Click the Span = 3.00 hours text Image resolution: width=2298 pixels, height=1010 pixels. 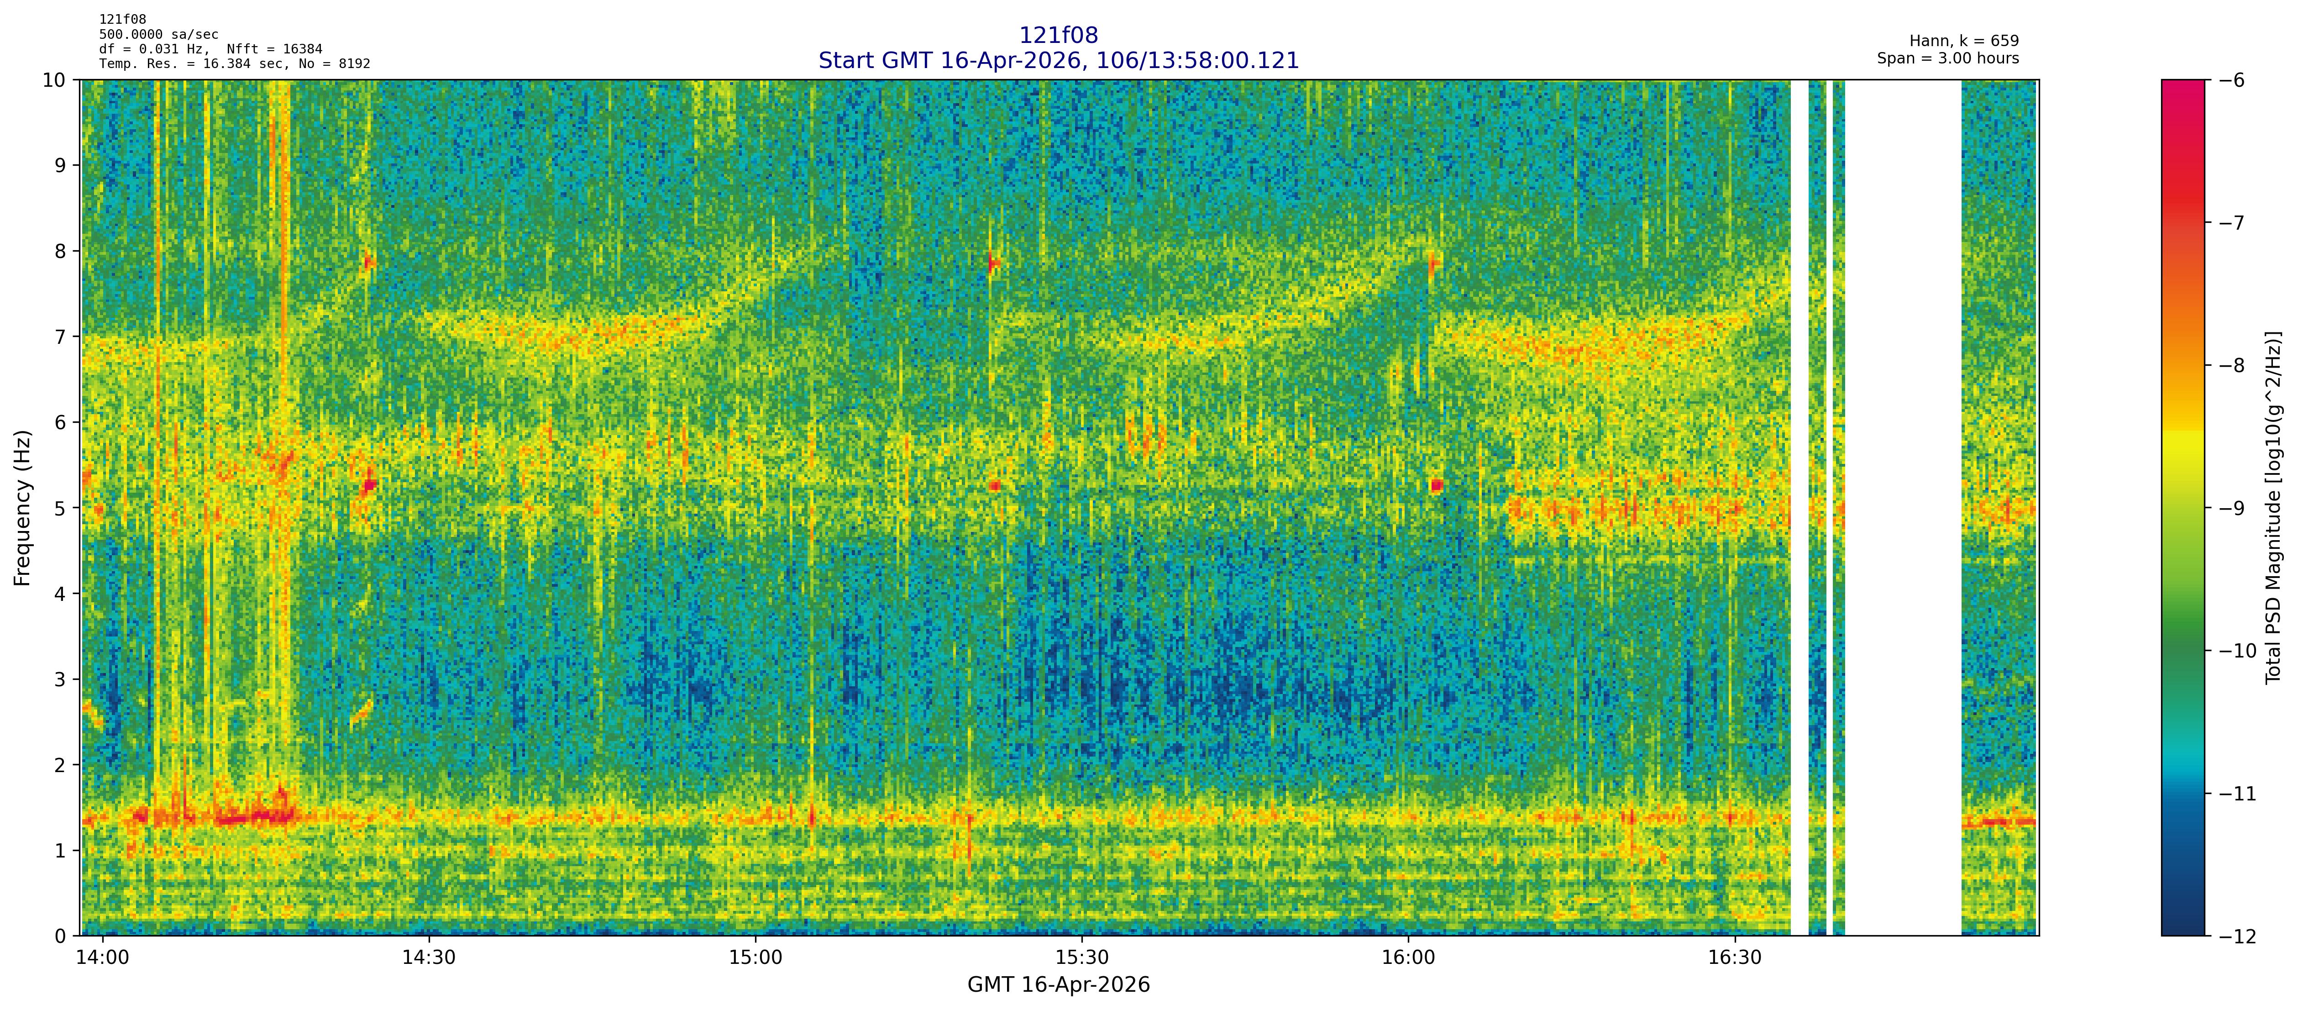(1947, 58)
